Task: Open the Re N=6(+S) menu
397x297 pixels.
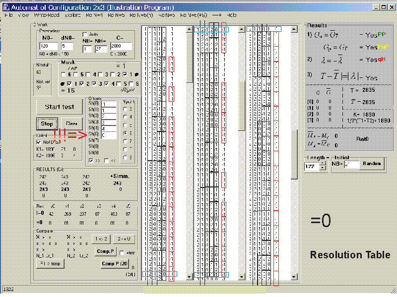Action: pos(194,15)
